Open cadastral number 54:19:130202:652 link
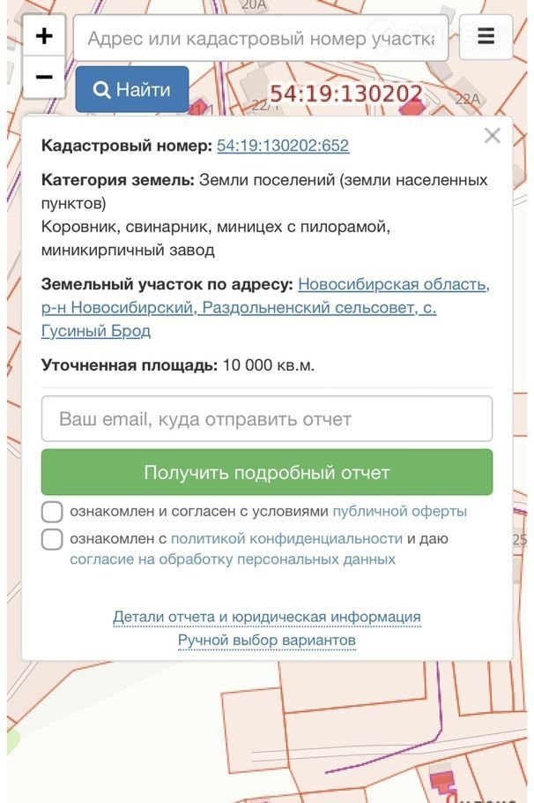The height and width of the screenshot is (803, 534). [283, 146]
